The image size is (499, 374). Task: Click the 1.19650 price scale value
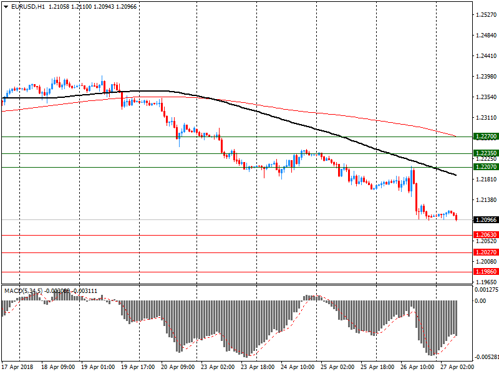(487, 282)
